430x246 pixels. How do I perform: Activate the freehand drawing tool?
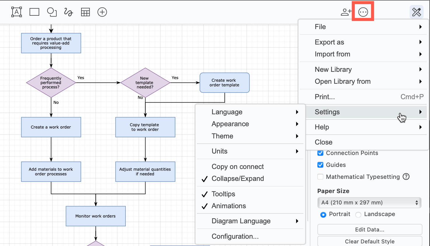coord(68,12)
